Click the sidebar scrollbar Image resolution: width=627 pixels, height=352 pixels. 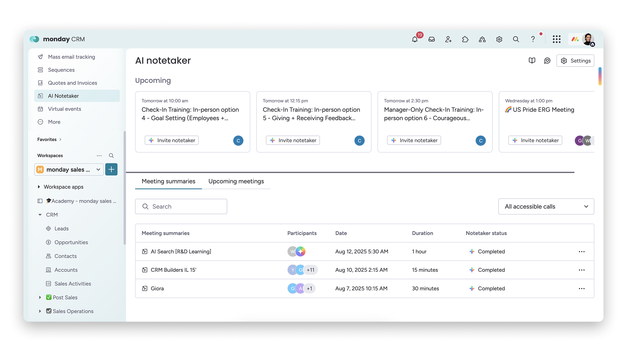124,188
